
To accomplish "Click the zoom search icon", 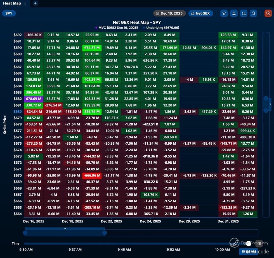I will 253,13.
